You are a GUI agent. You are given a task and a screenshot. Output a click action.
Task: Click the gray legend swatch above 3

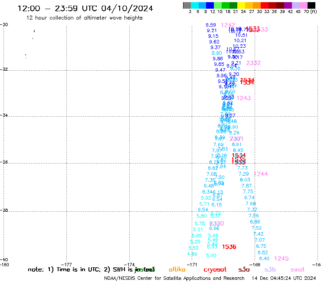pyautogui.click(x=187, y=5)
